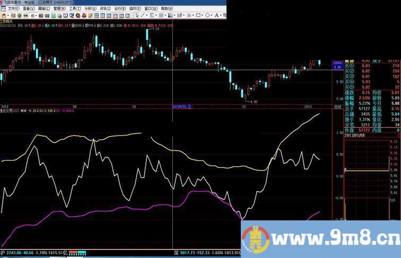This screenshot has height=258, width=401.
Task: Click the first home icon in toolbar
Action: click(x=4, y=15)
